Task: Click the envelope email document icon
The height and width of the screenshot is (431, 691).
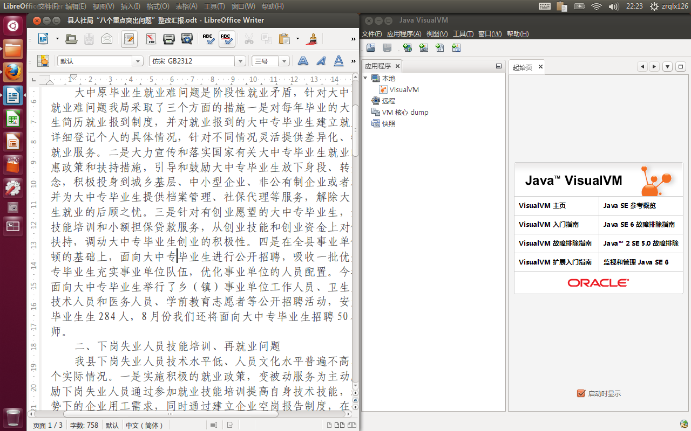Action: [106, 39]
